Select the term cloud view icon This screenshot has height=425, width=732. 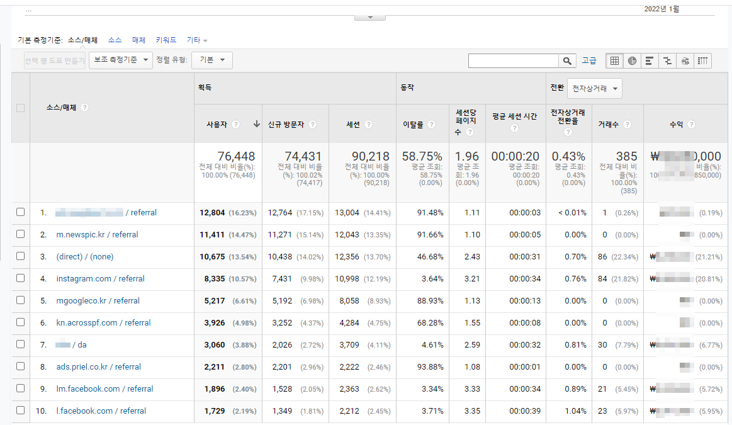[685, 61]
